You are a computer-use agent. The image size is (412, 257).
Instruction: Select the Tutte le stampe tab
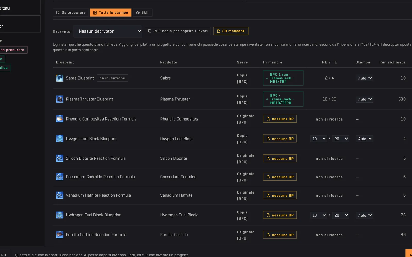(x=111, y=13)
